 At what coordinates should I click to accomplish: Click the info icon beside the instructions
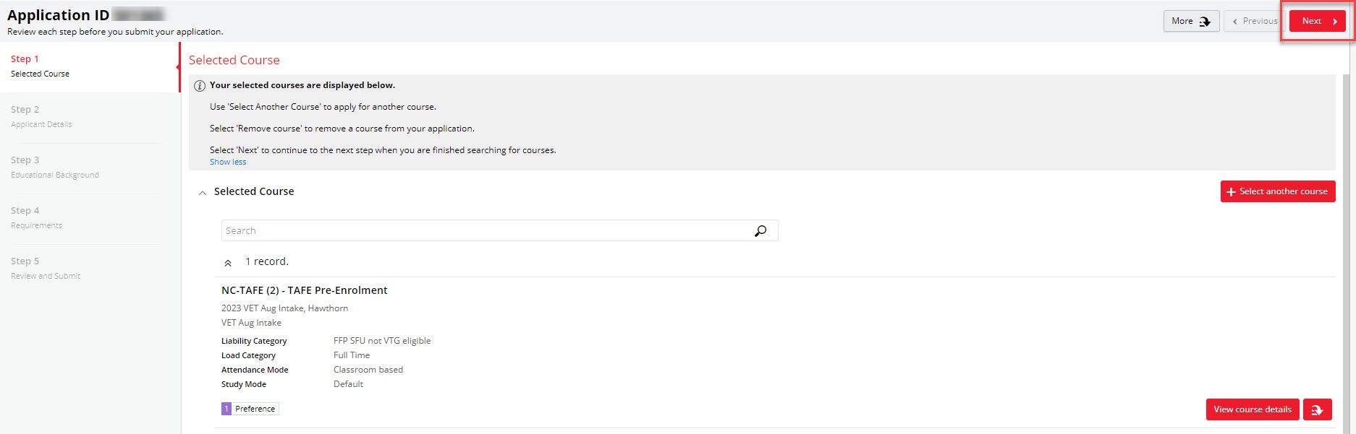click(x=199, y=86)
